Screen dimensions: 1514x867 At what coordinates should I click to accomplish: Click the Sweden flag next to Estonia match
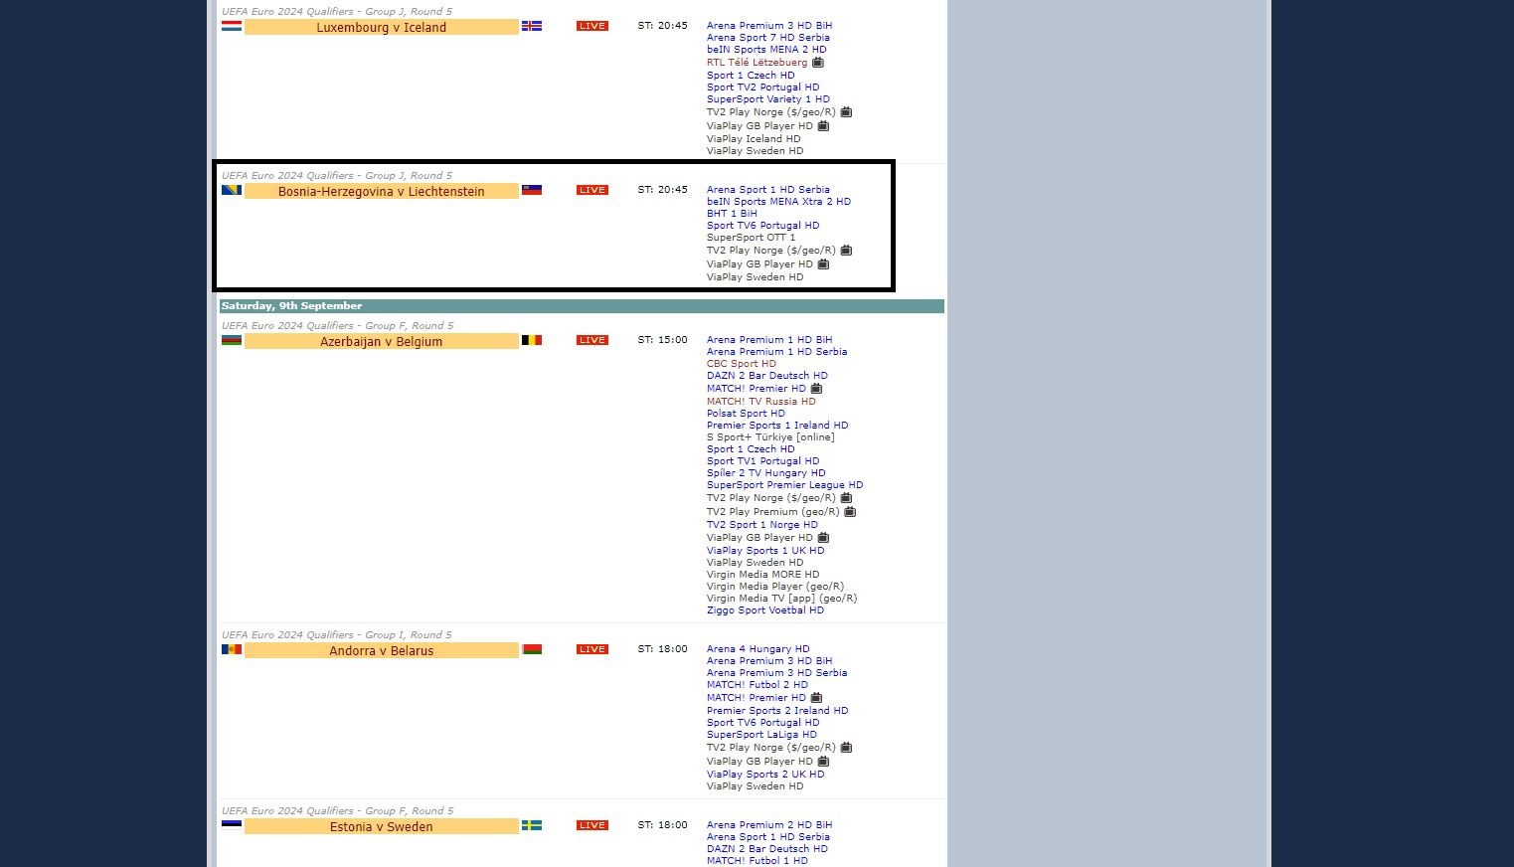point(532,825)
